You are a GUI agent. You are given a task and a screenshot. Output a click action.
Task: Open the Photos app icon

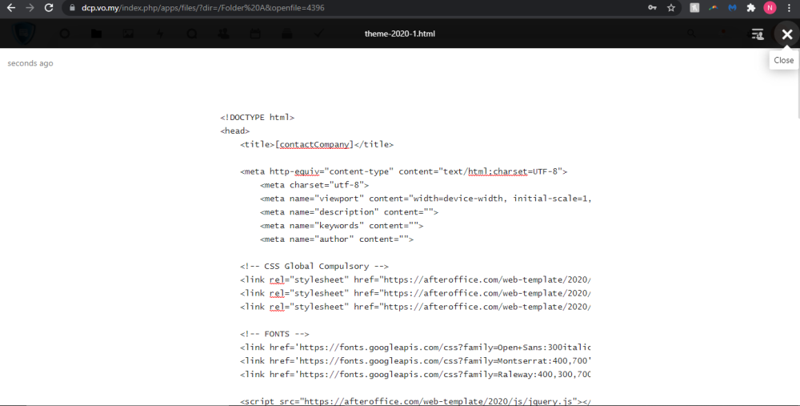(x=128, y=34)
